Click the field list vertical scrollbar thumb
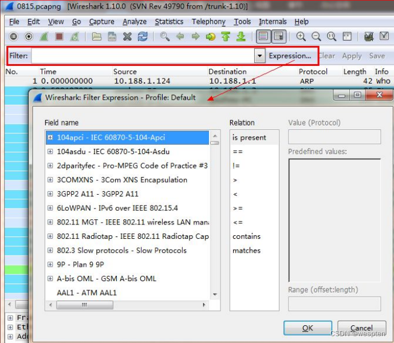Screen dimensions: 394x343 pos(215,143)
